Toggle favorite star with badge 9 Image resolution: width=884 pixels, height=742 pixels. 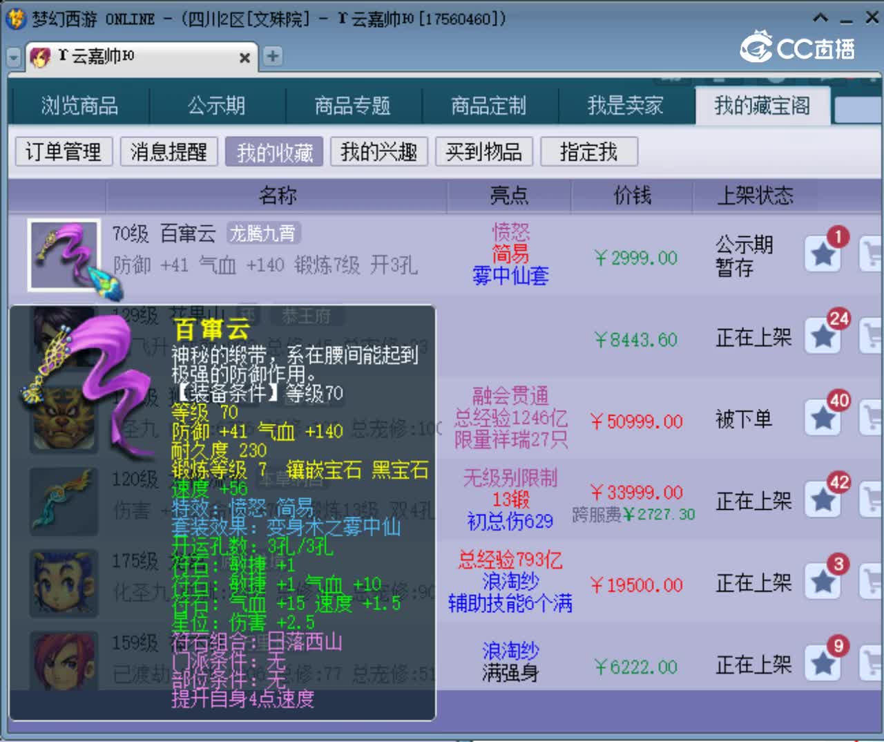click(823, 663)
